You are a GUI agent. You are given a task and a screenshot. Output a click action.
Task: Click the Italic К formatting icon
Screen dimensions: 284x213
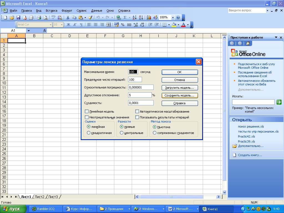click(75, 25)
